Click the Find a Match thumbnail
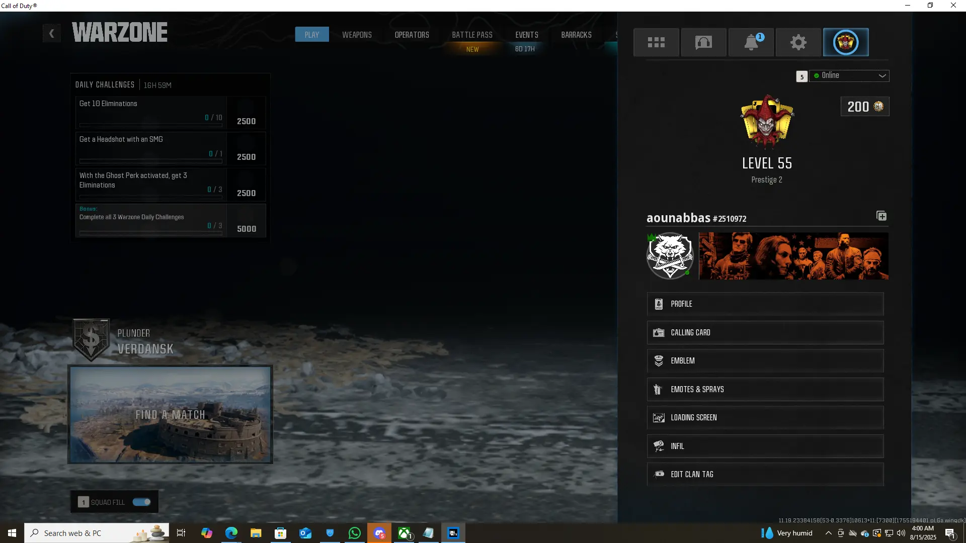This screenshot has height=543, width=966. pyautogui.click(x=170, y=414)
